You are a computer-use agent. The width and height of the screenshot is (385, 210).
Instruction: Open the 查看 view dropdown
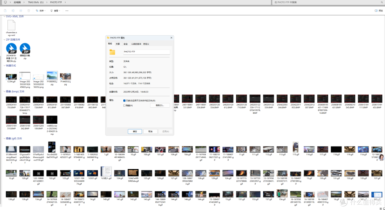55,11
